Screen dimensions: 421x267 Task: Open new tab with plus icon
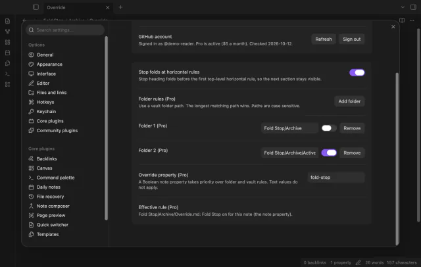(x=120, y=7)
